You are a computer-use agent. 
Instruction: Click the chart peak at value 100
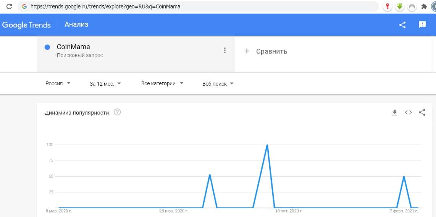(x=267, y=145)
